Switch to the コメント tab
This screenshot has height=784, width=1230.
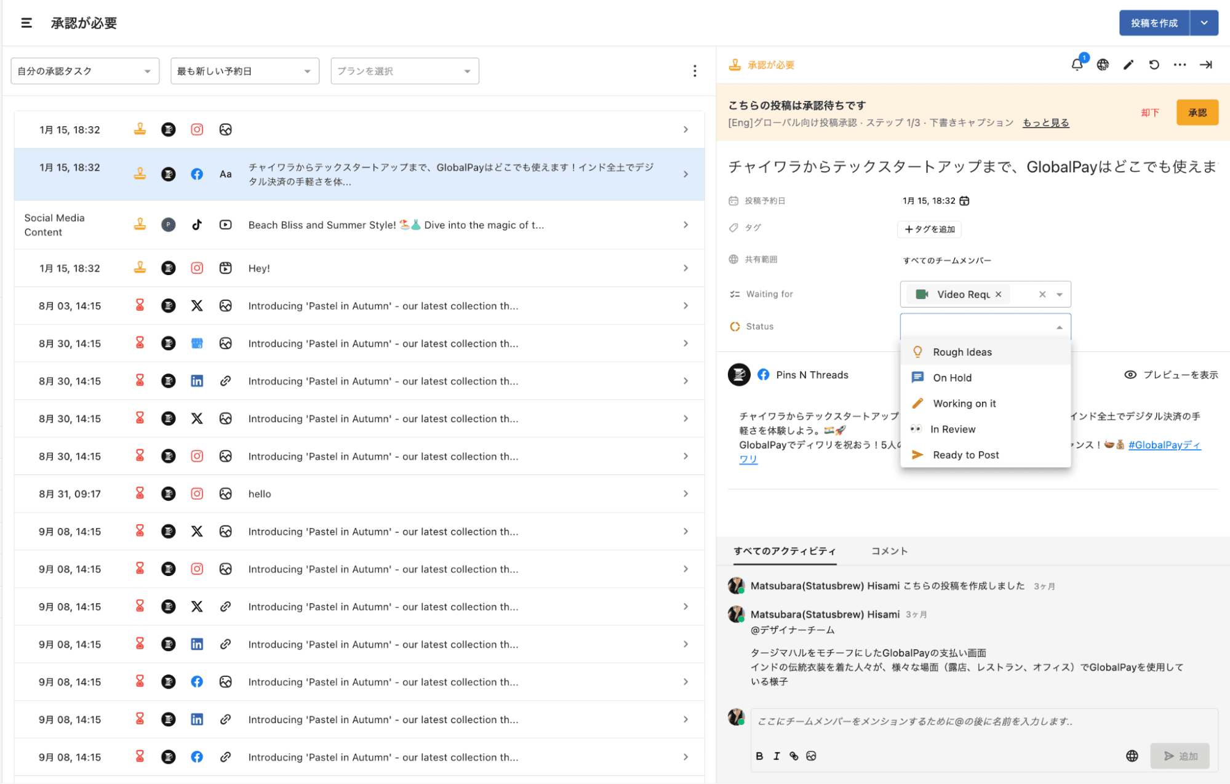[889, 551]
